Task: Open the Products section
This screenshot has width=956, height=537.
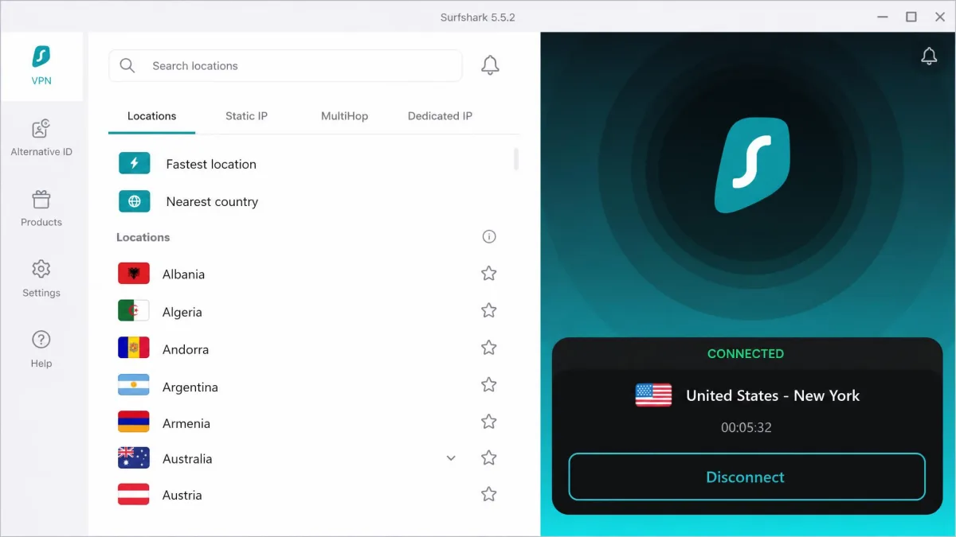Action: point(41,208)
